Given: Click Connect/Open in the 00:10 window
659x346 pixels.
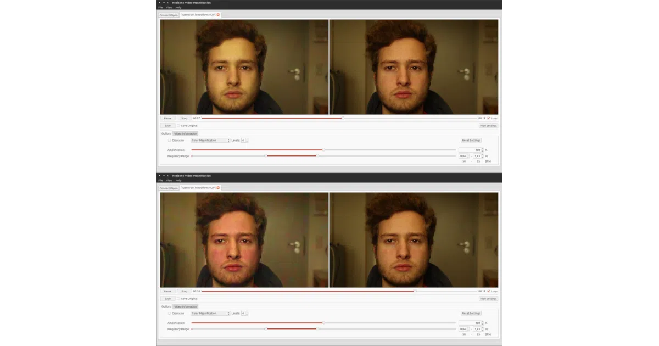Looking at the screenshot, I should click(x=169, y=188).
